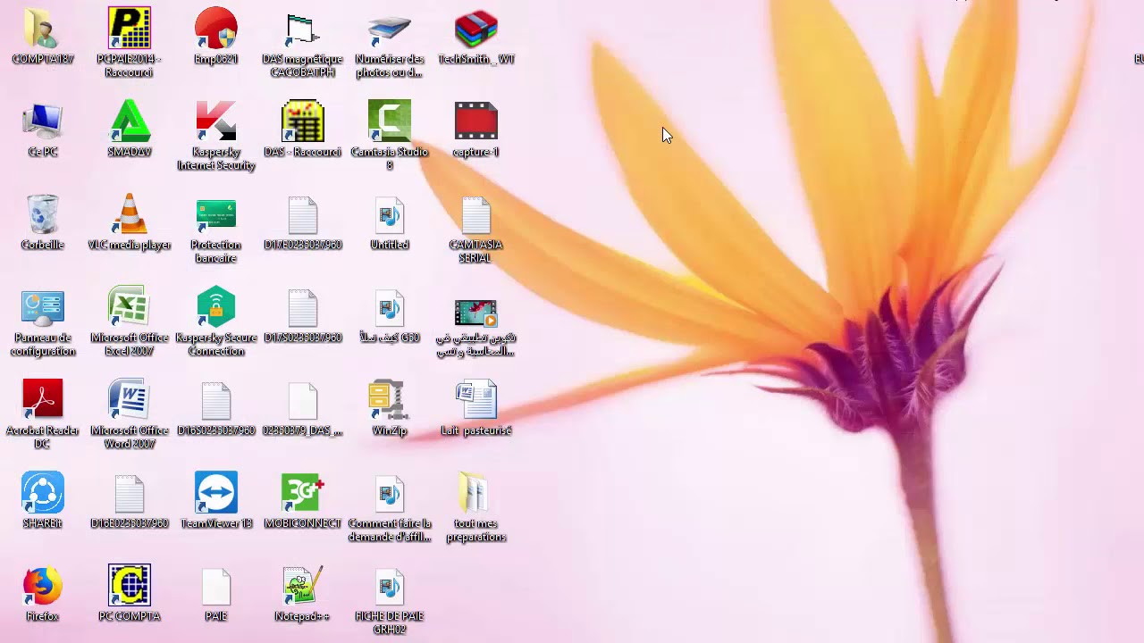Select the PAIE blank file

point(216,586)
